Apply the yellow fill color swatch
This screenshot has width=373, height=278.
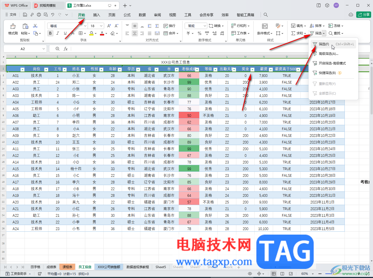click(x=91, y=33)
